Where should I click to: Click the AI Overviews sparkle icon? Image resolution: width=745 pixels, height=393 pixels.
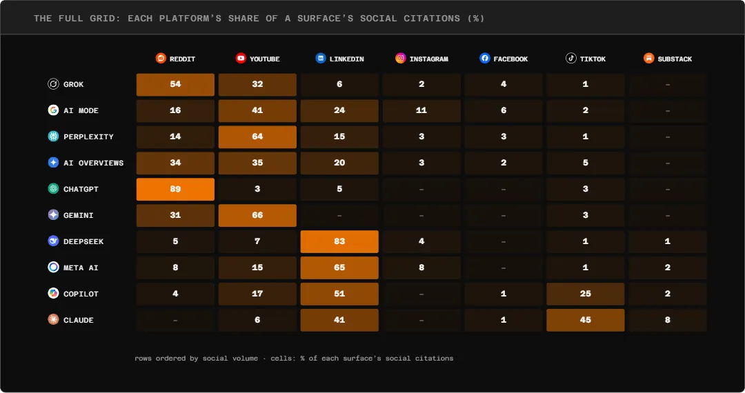point(53,162)
